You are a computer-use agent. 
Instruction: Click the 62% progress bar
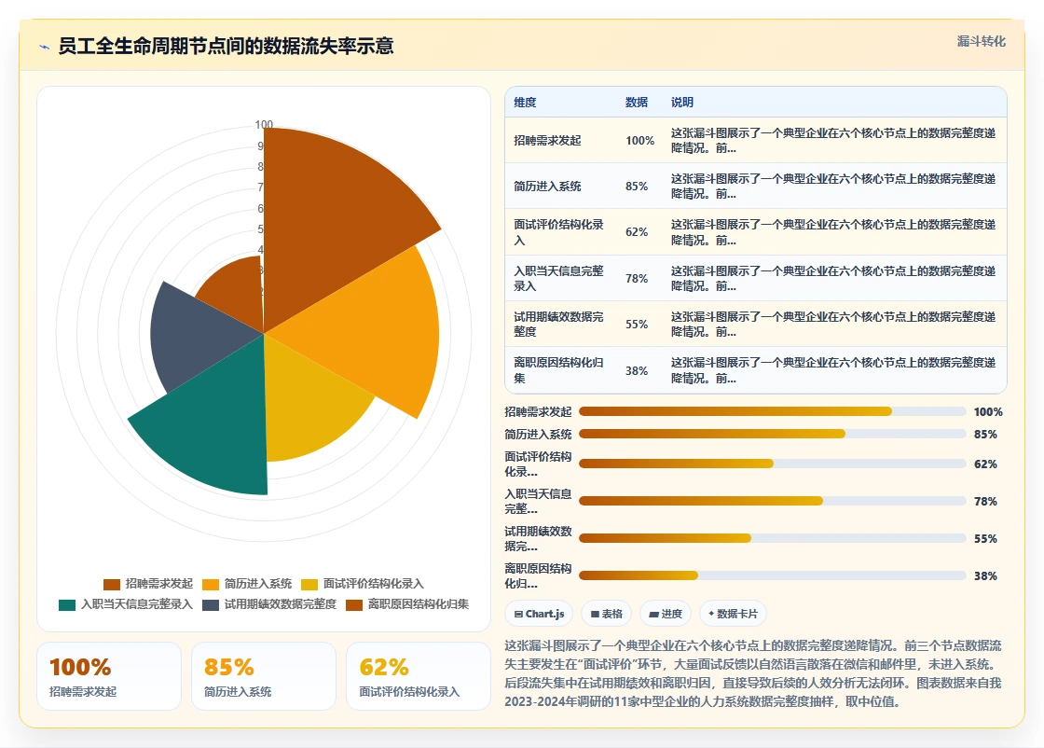pos(773,464)
